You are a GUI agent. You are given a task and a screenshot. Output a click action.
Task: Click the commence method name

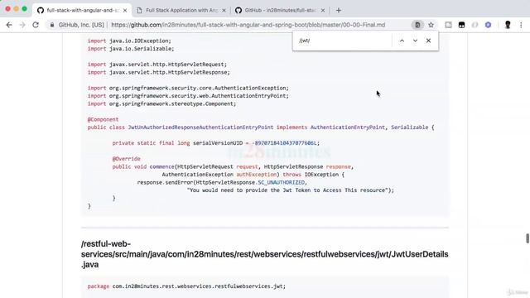(x=162, y=166)
